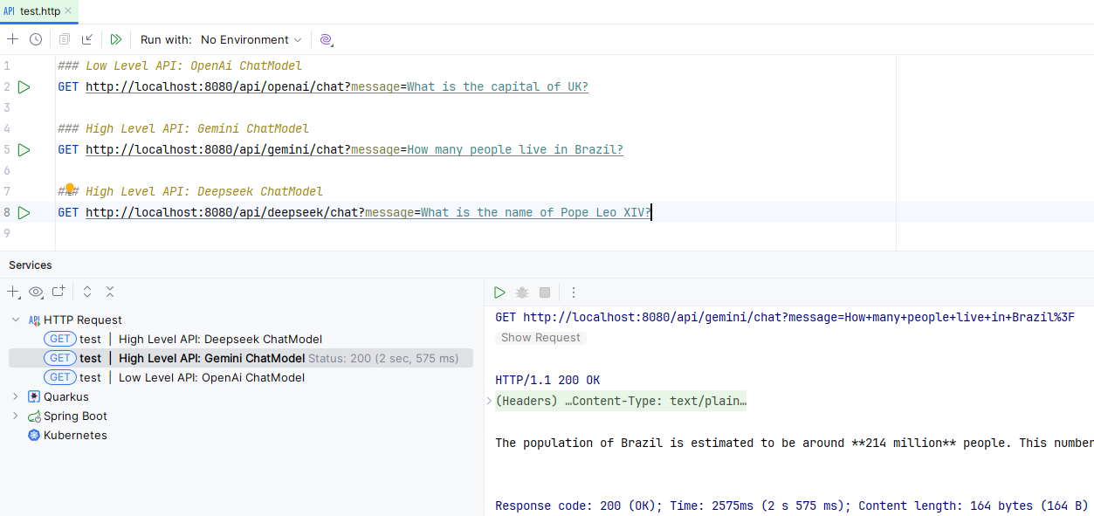Collapse all nodes in Services tree
Screen dimensions: 1094x516
coord(110,292)
